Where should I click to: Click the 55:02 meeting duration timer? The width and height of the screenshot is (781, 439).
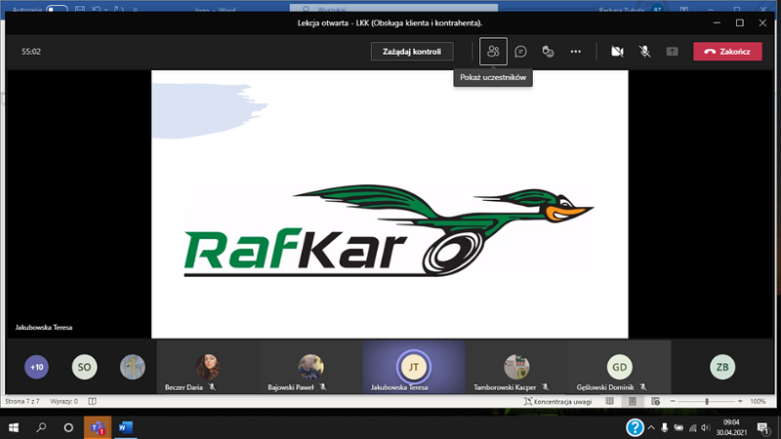[31, 52]
